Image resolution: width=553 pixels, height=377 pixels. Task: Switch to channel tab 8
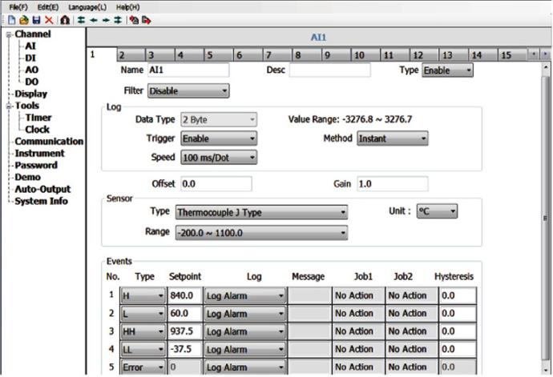(x=307, y=55)
